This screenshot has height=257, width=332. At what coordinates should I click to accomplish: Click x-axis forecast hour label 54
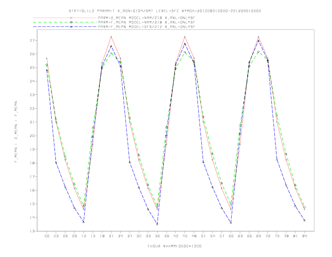(213, 236)
